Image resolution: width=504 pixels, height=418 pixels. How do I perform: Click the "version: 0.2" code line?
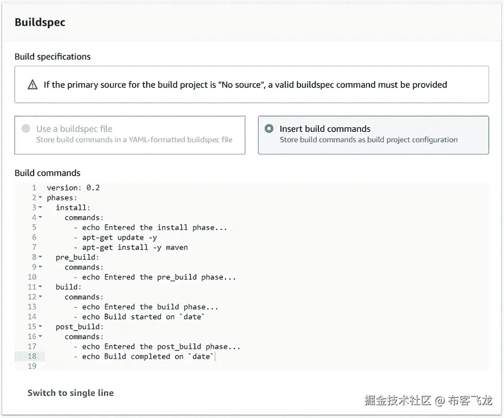73,188
